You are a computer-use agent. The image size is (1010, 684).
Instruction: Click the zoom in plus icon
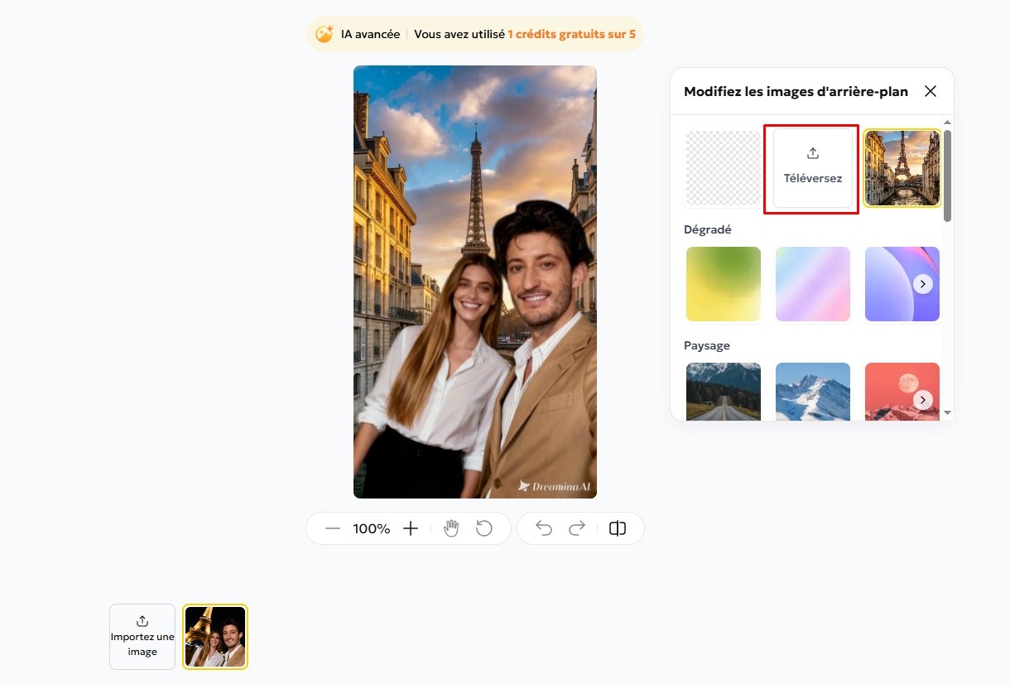tap(411, 528)
